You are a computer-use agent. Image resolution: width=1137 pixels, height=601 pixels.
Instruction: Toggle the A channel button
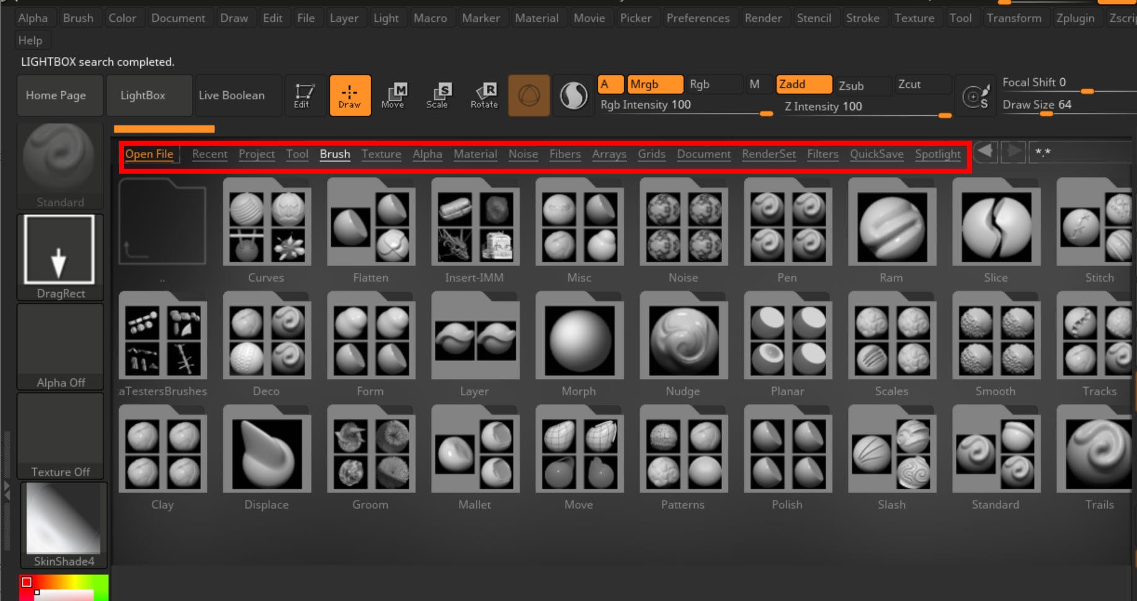611,84
